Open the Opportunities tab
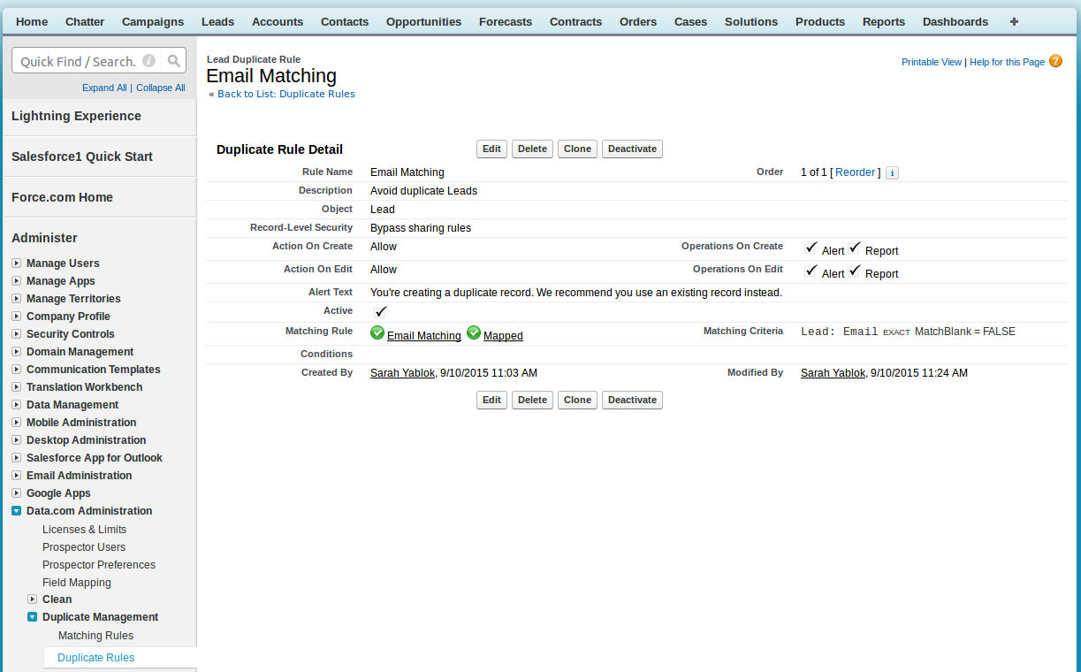The height and width of the screenshot is (672, 1081). [x=424, y=21]
